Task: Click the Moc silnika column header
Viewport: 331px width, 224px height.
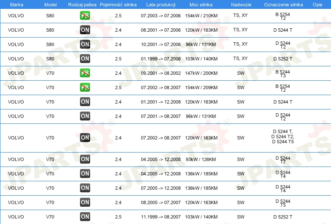Action: pos(201,4)
